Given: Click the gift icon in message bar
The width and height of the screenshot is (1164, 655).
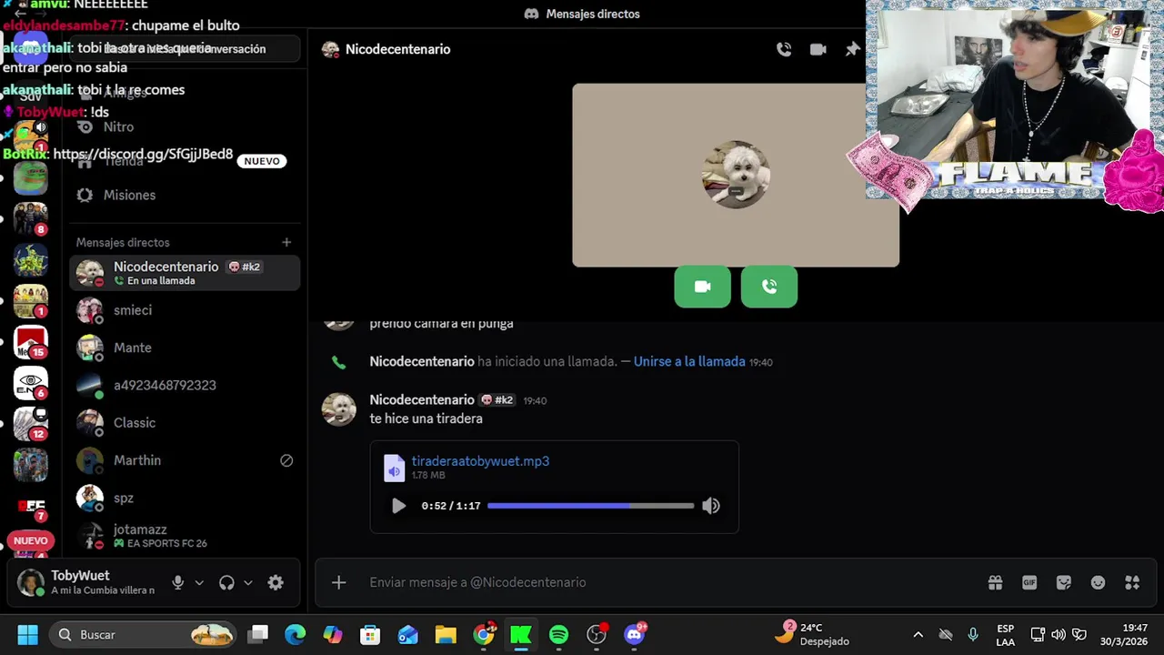Looking at the screenshot, I should pyautogui.click(x=996, y=582).
